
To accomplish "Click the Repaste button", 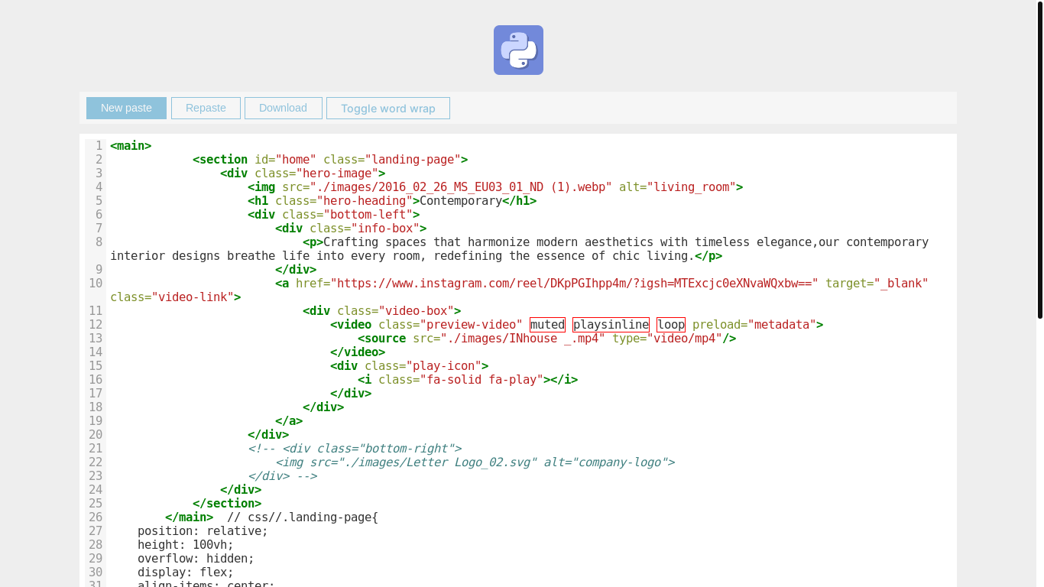I will tap(206, 108).
